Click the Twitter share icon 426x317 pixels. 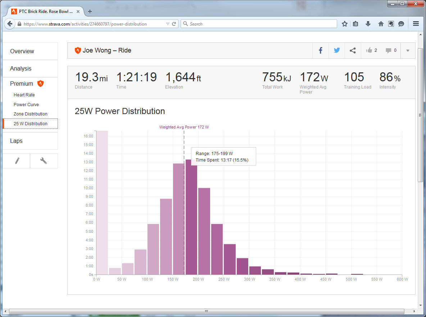(x=337, y=50)
